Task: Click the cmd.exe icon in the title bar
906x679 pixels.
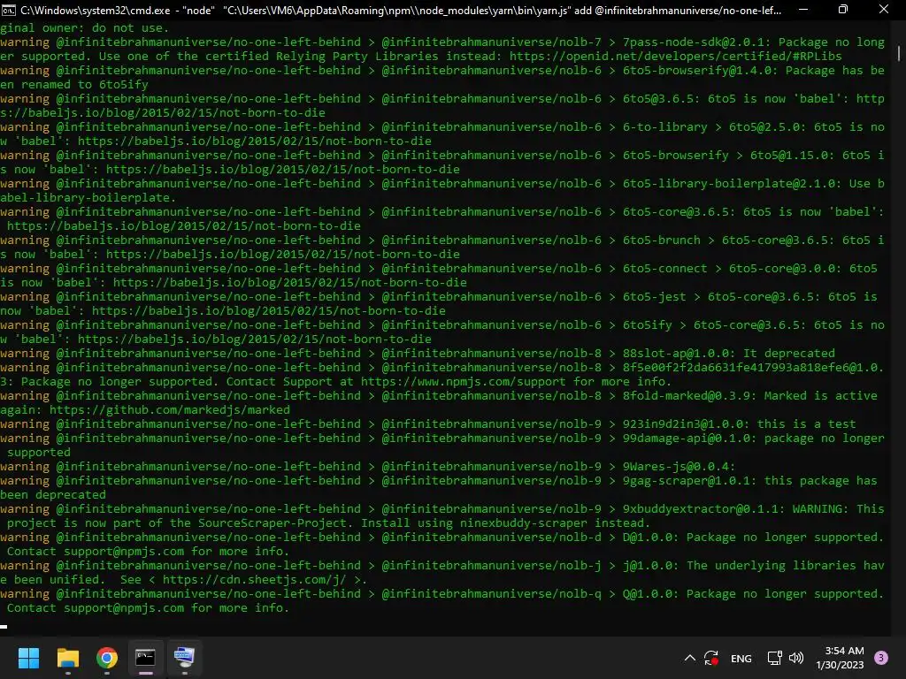Action: coord(9,10)
